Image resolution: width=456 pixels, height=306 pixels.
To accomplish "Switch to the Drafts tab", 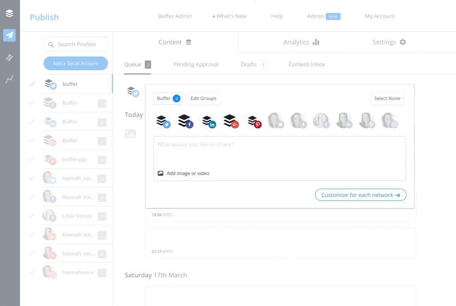I will (x=253, y=65).
